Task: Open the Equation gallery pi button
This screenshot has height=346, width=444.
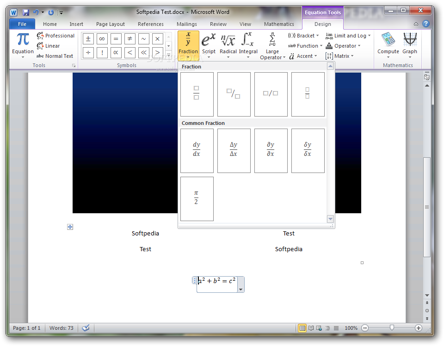Action: 23,45
